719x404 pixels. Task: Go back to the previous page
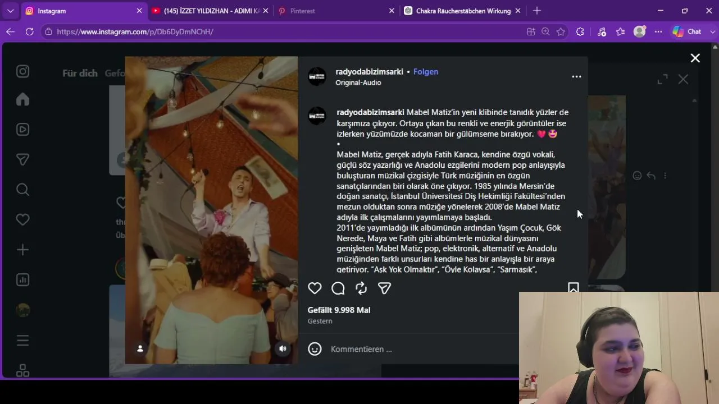pyautogui.click(x=10, y=32)
